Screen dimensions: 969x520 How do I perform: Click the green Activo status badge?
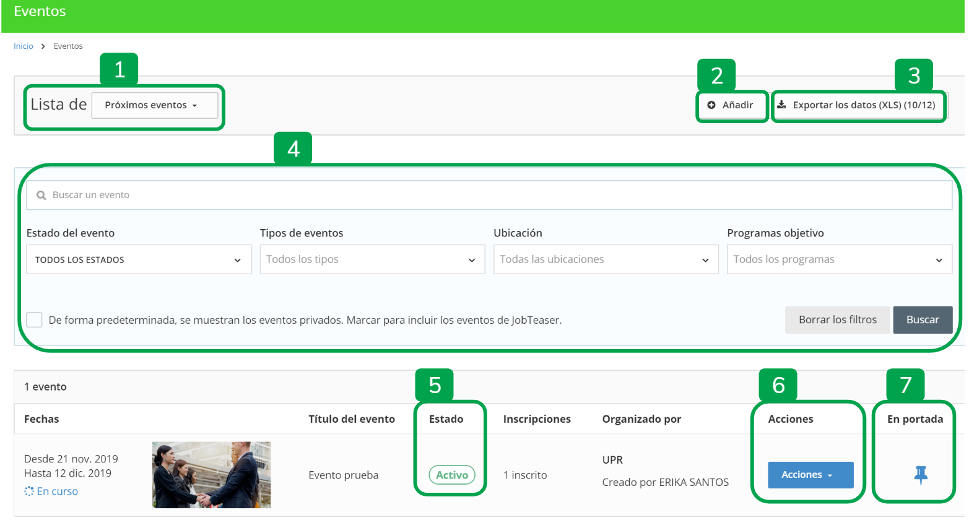click(x=452, y=475)
